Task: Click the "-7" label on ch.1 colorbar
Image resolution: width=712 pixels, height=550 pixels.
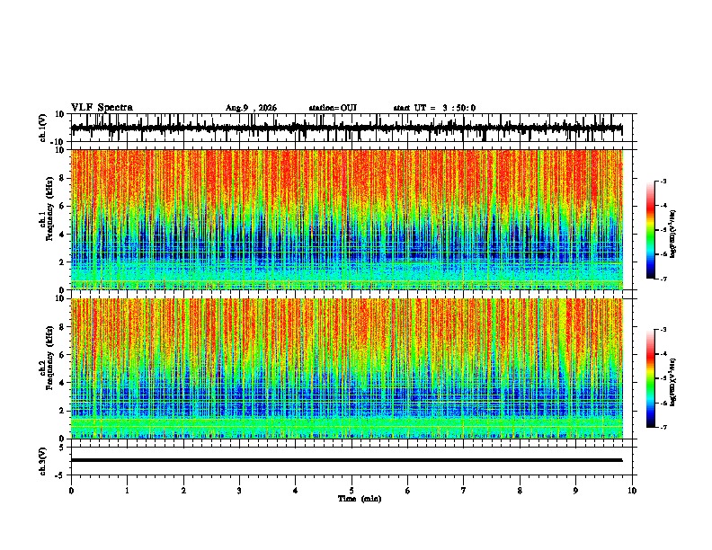Action: (x=663, y=279)
